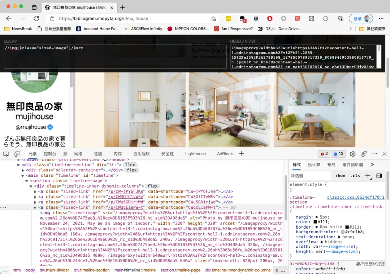Screen dimensions: 390x274
Task: Add page to favorites star icon
Action: (213, 19)
